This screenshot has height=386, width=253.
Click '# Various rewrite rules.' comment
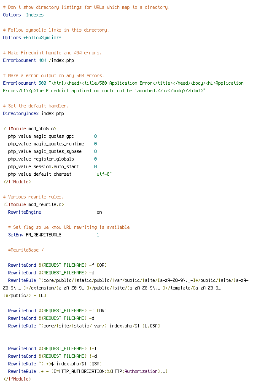(33, 197)
